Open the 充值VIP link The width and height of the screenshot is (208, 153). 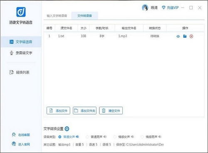[x=170, y=7]
